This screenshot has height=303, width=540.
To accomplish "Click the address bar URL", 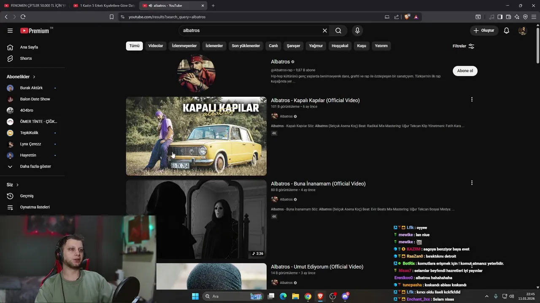I will click(x=167, y=17).
